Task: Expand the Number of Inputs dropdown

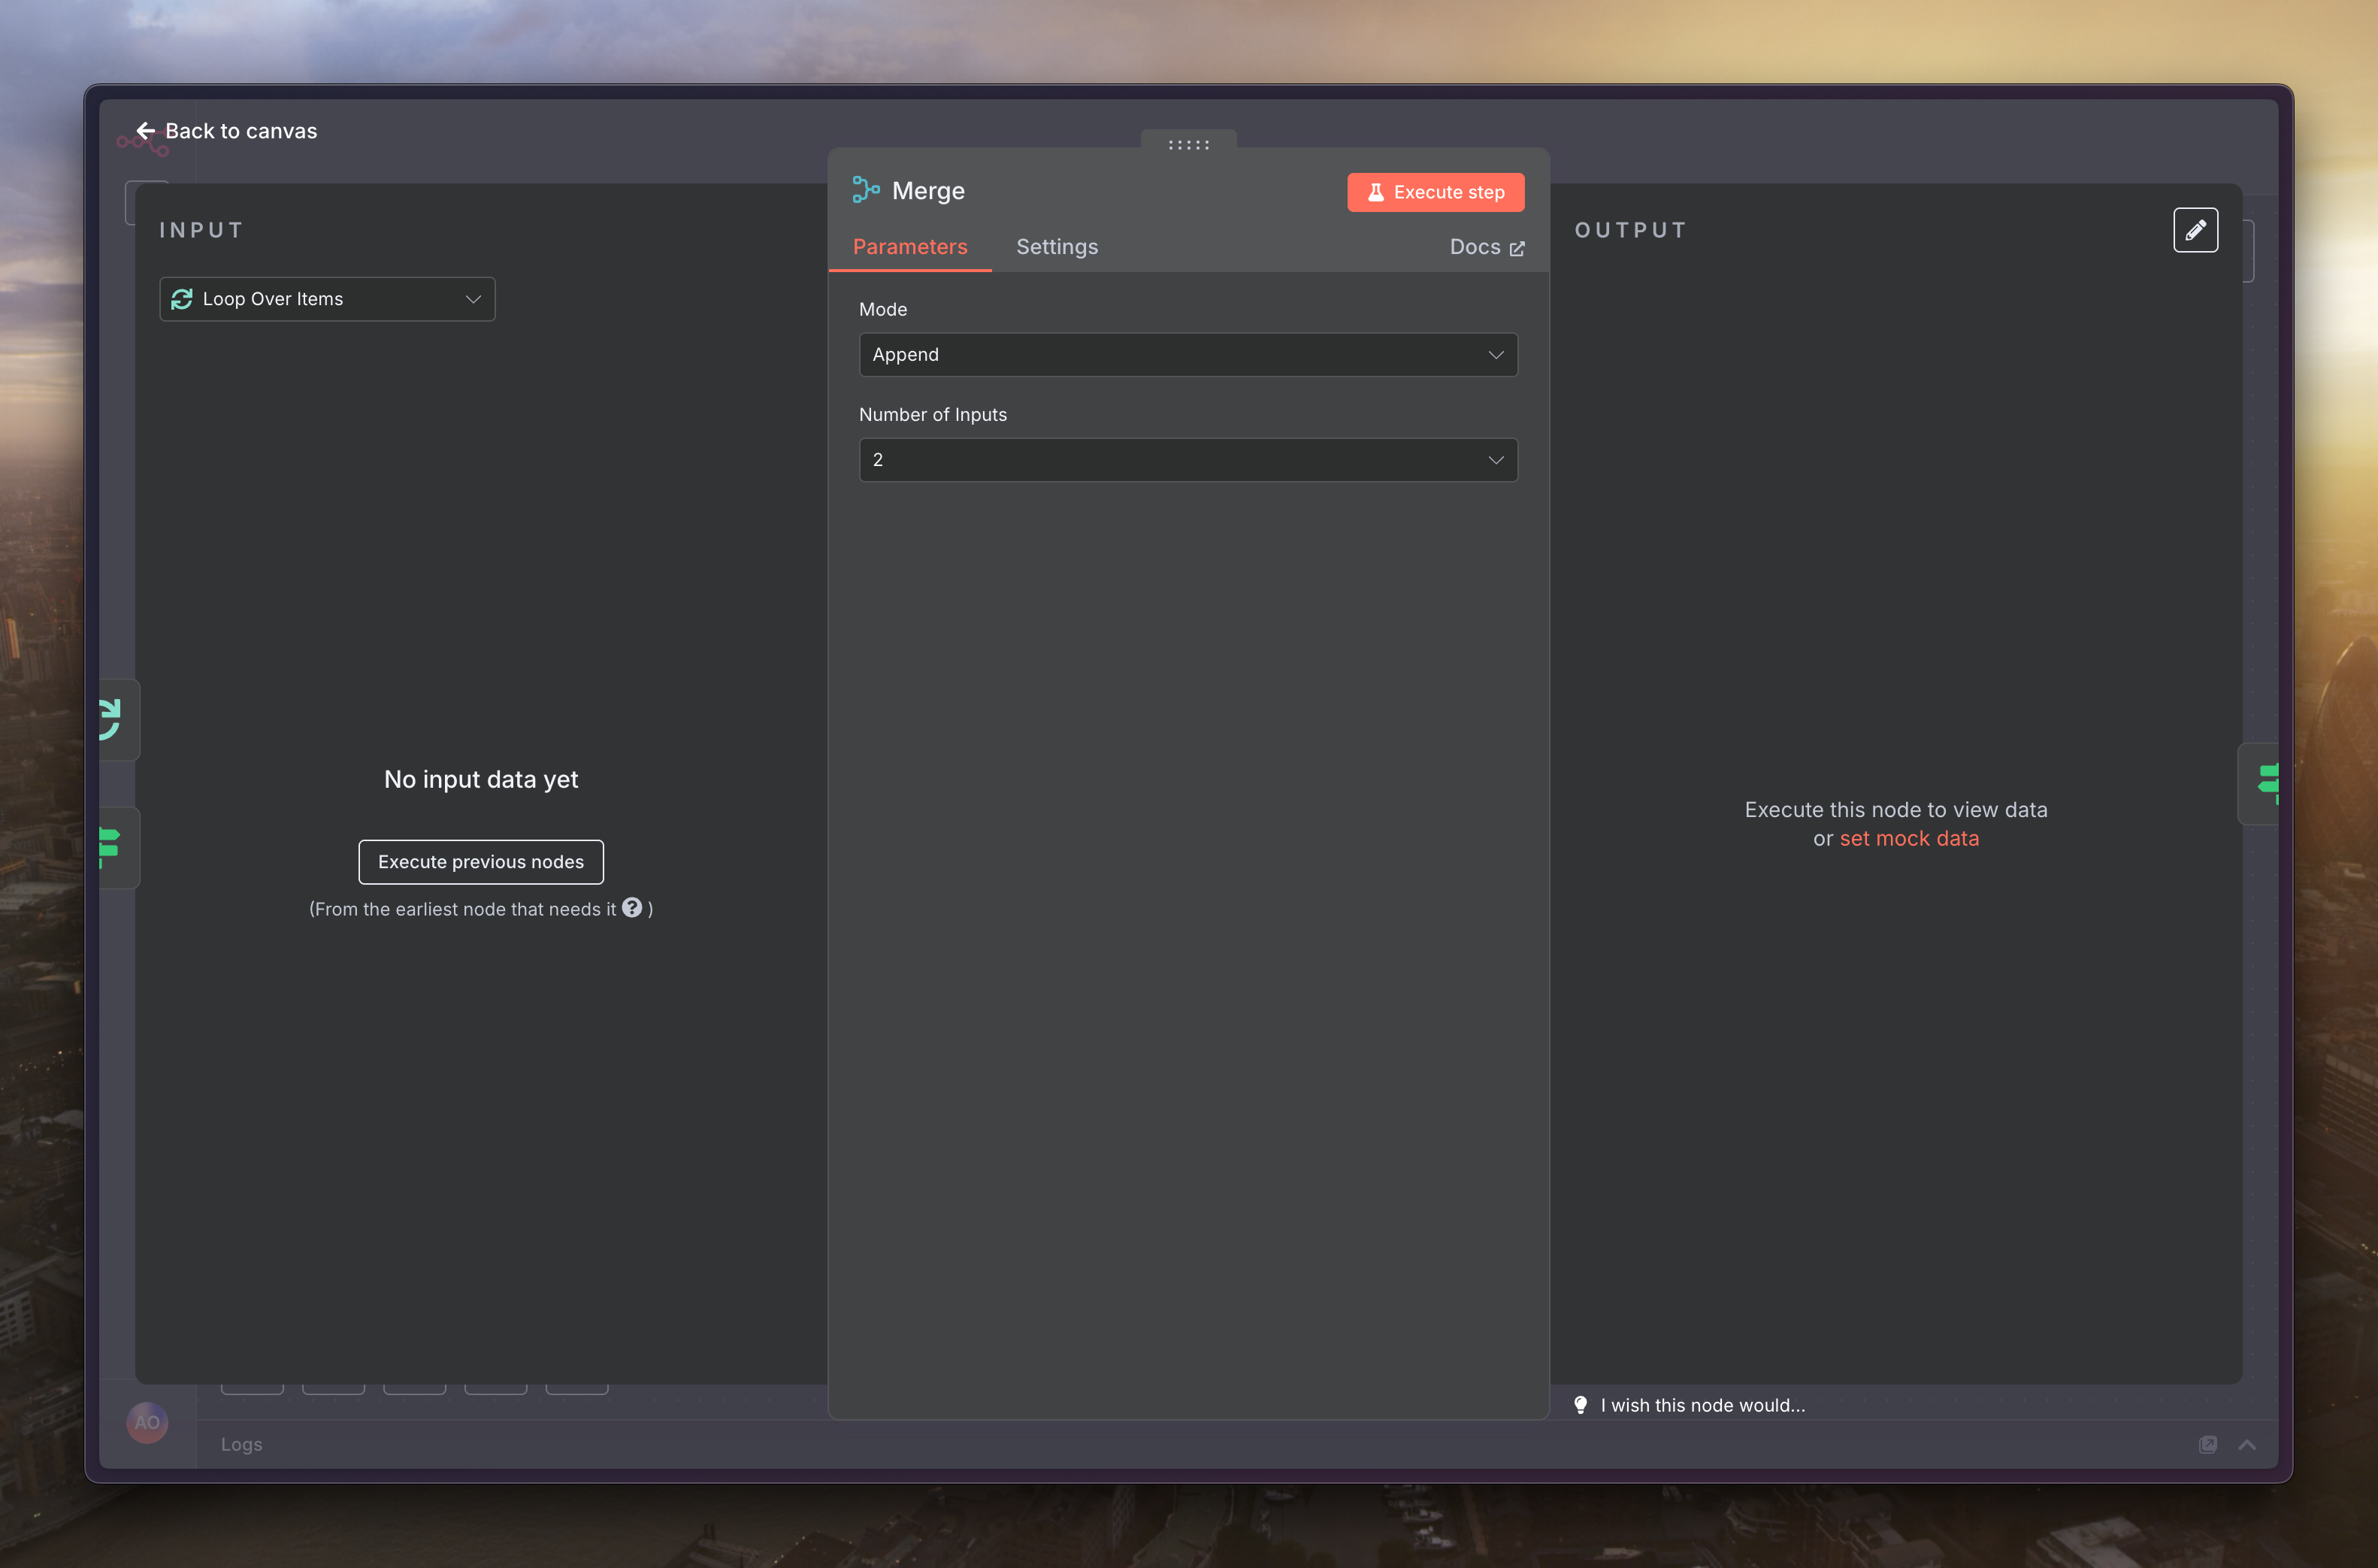Action: click(1187, 460)
